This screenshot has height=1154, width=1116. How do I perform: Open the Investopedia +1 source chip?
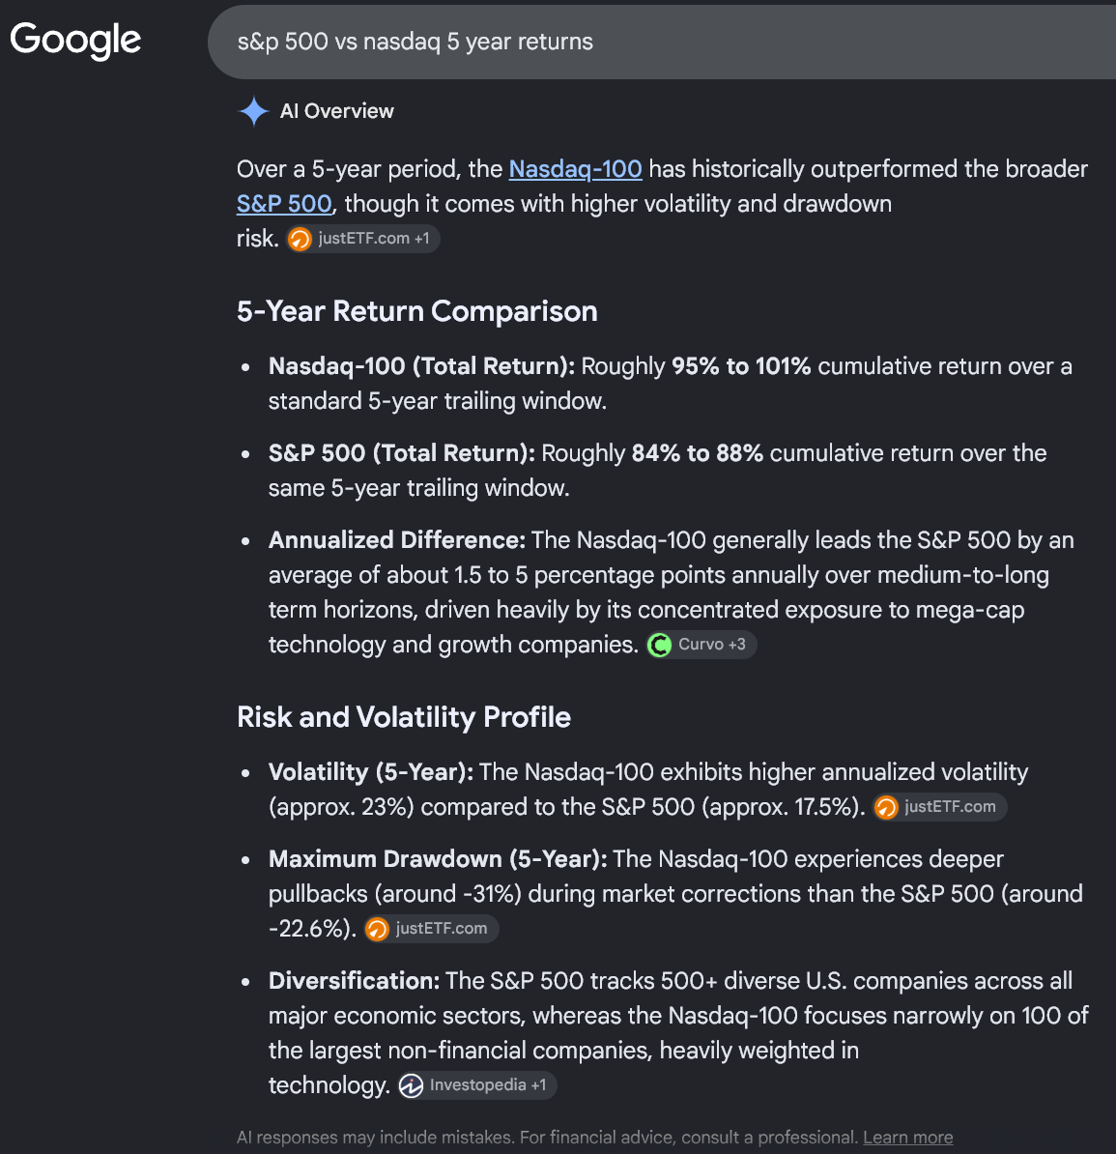coord(476,1085)
